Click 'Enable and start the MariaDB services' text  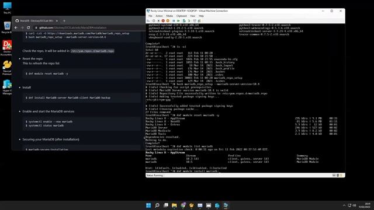tap(49, 111)
